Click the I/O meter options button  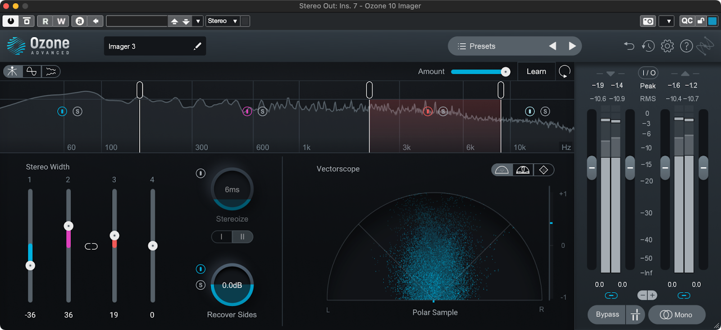(648, 73)
